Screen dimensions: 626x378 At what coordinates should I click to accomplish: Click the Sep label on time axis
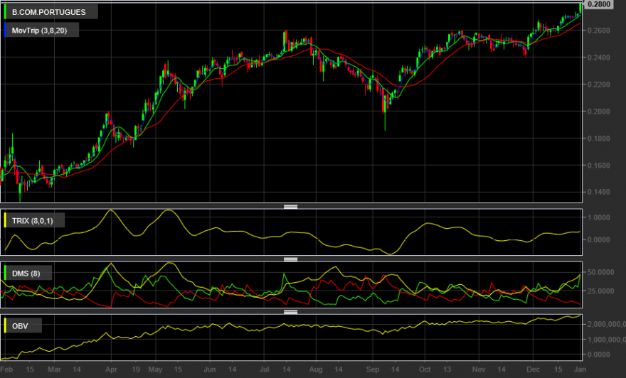(x=373, y=369)
